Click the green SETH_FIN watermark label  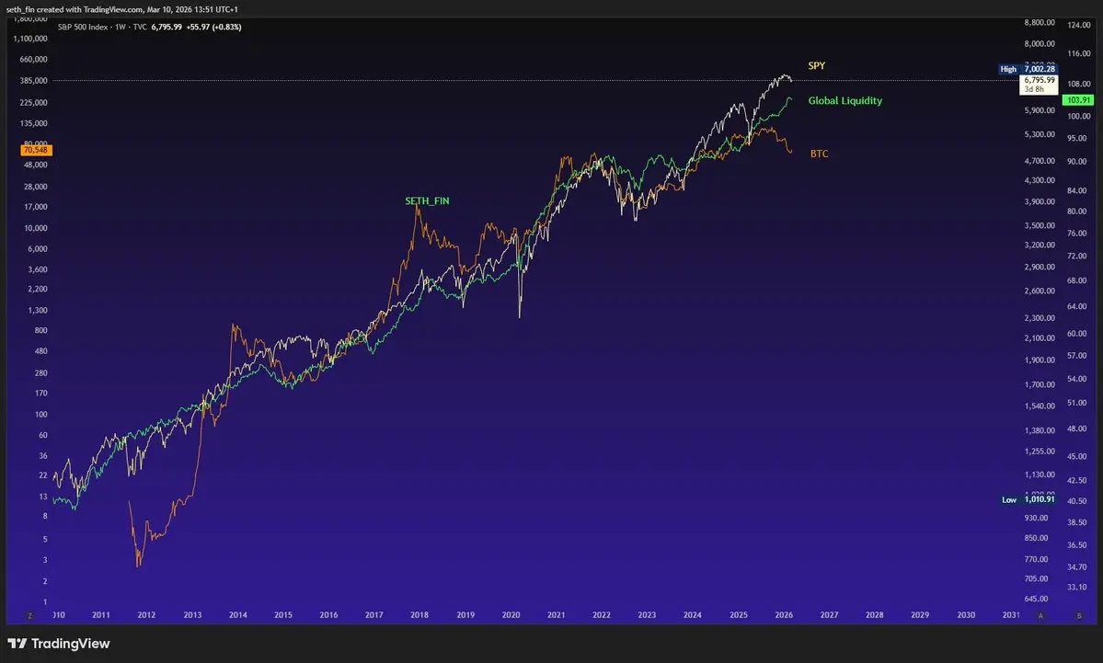click(427, 200)
